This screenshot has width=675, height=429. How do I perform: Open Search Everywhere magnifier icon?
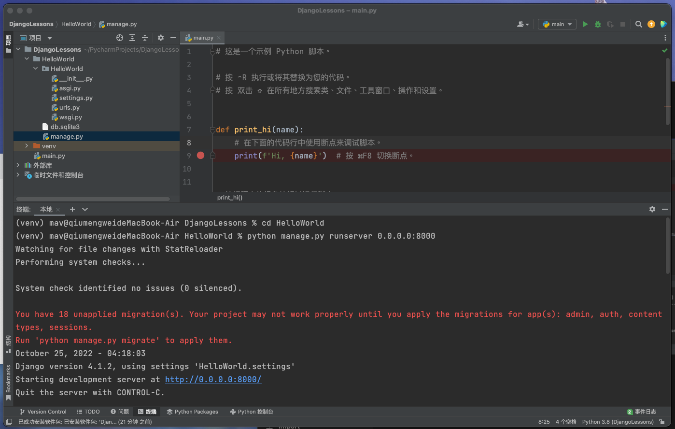(638, 24)
